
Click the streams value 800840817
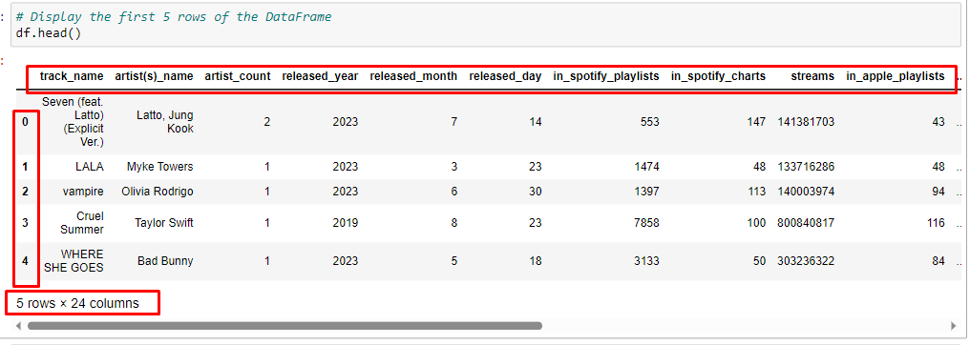(806, 223)
